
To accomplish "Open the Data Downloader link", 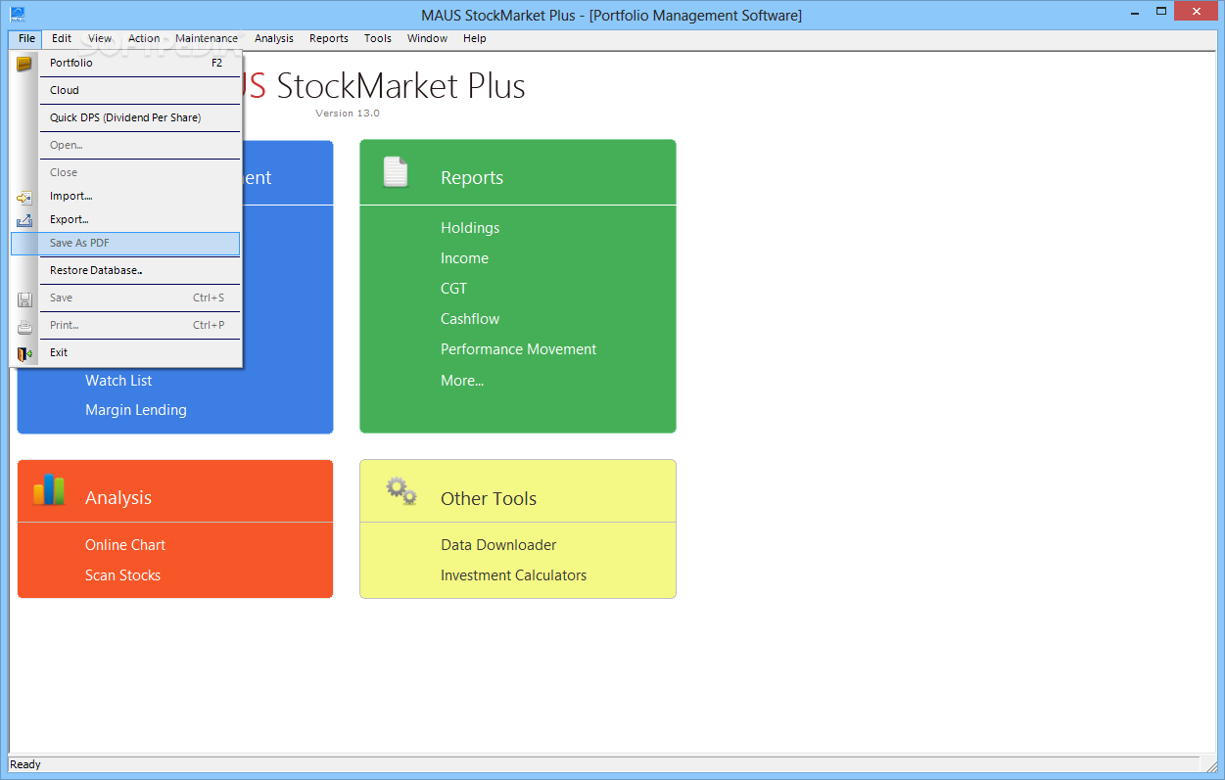I will pos(498,545).
